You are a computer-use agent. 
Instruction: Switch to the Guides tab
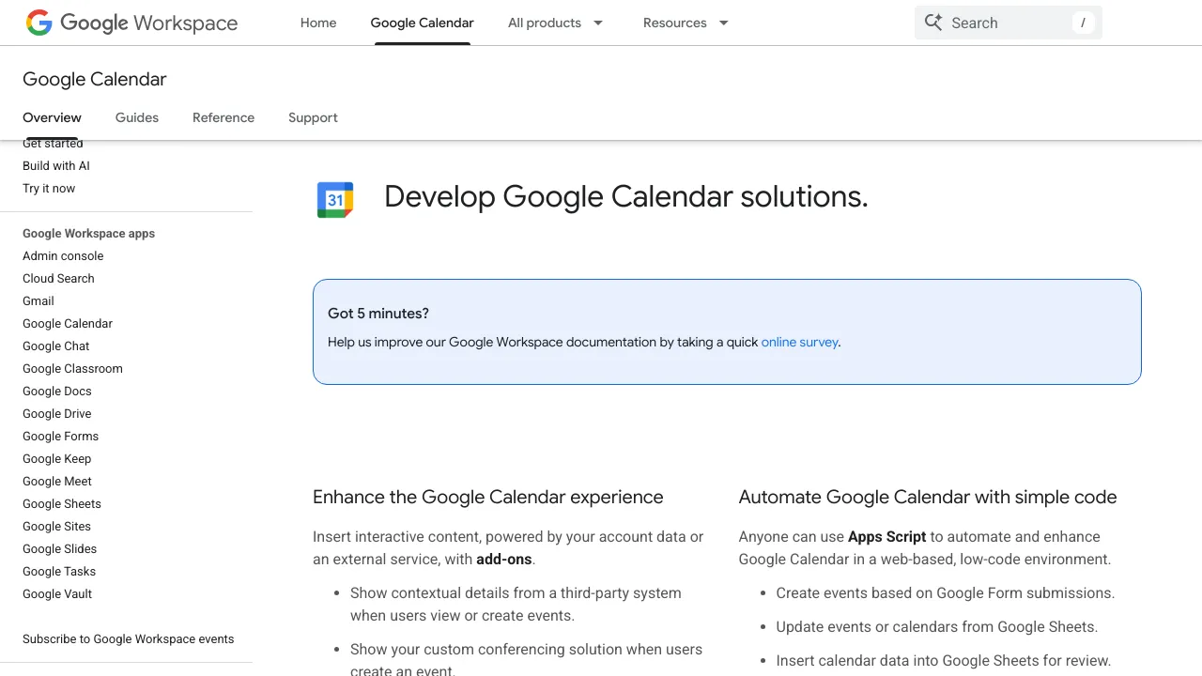coord(137,117)
